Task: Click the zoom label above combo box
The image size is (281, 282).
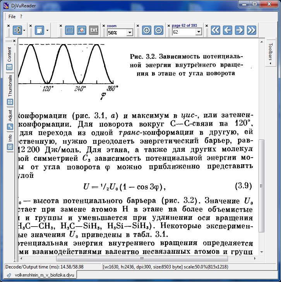Action: click(112, 26)
